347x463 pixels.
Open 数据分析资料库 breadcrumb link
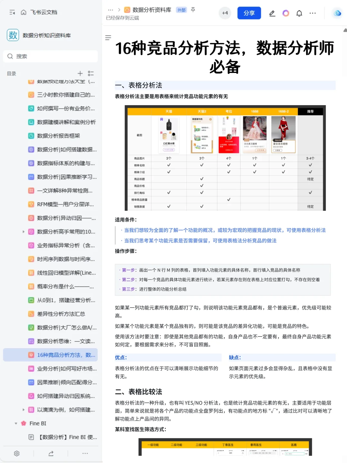(152, 10)
